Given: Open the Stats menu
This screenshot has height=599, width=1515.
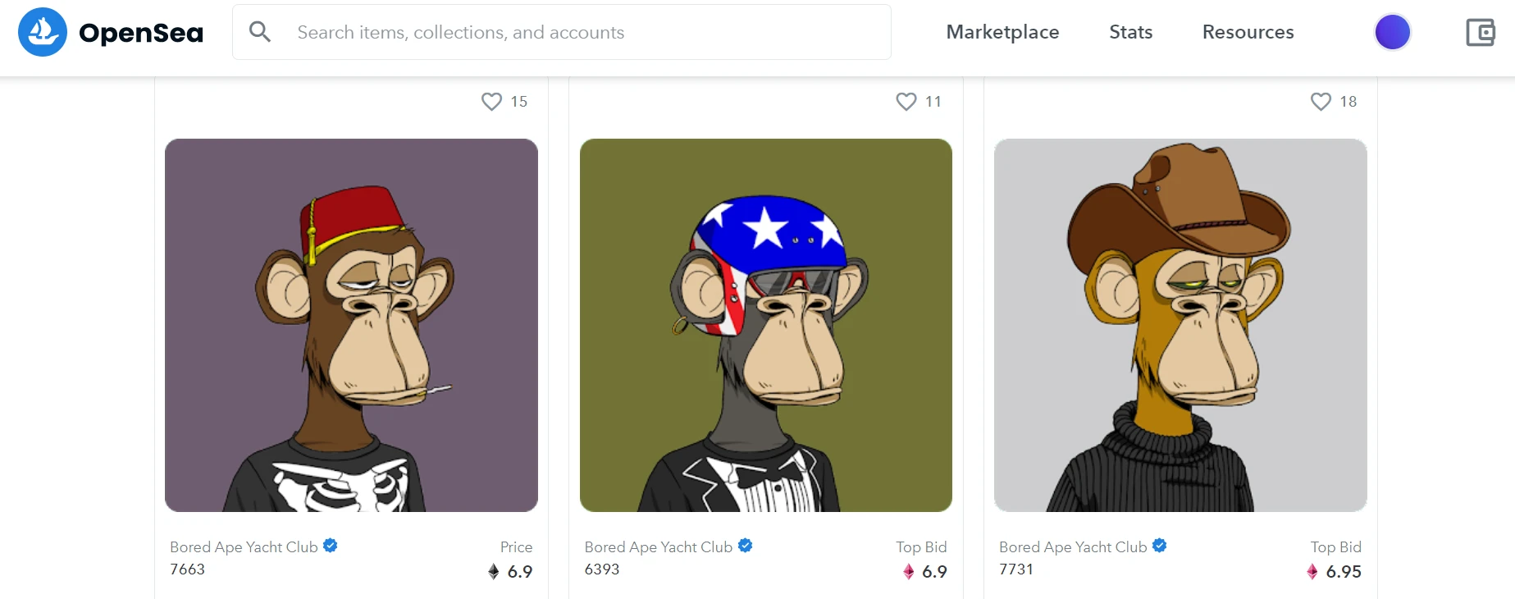Looking at the screenshot, I should 1130,32.
